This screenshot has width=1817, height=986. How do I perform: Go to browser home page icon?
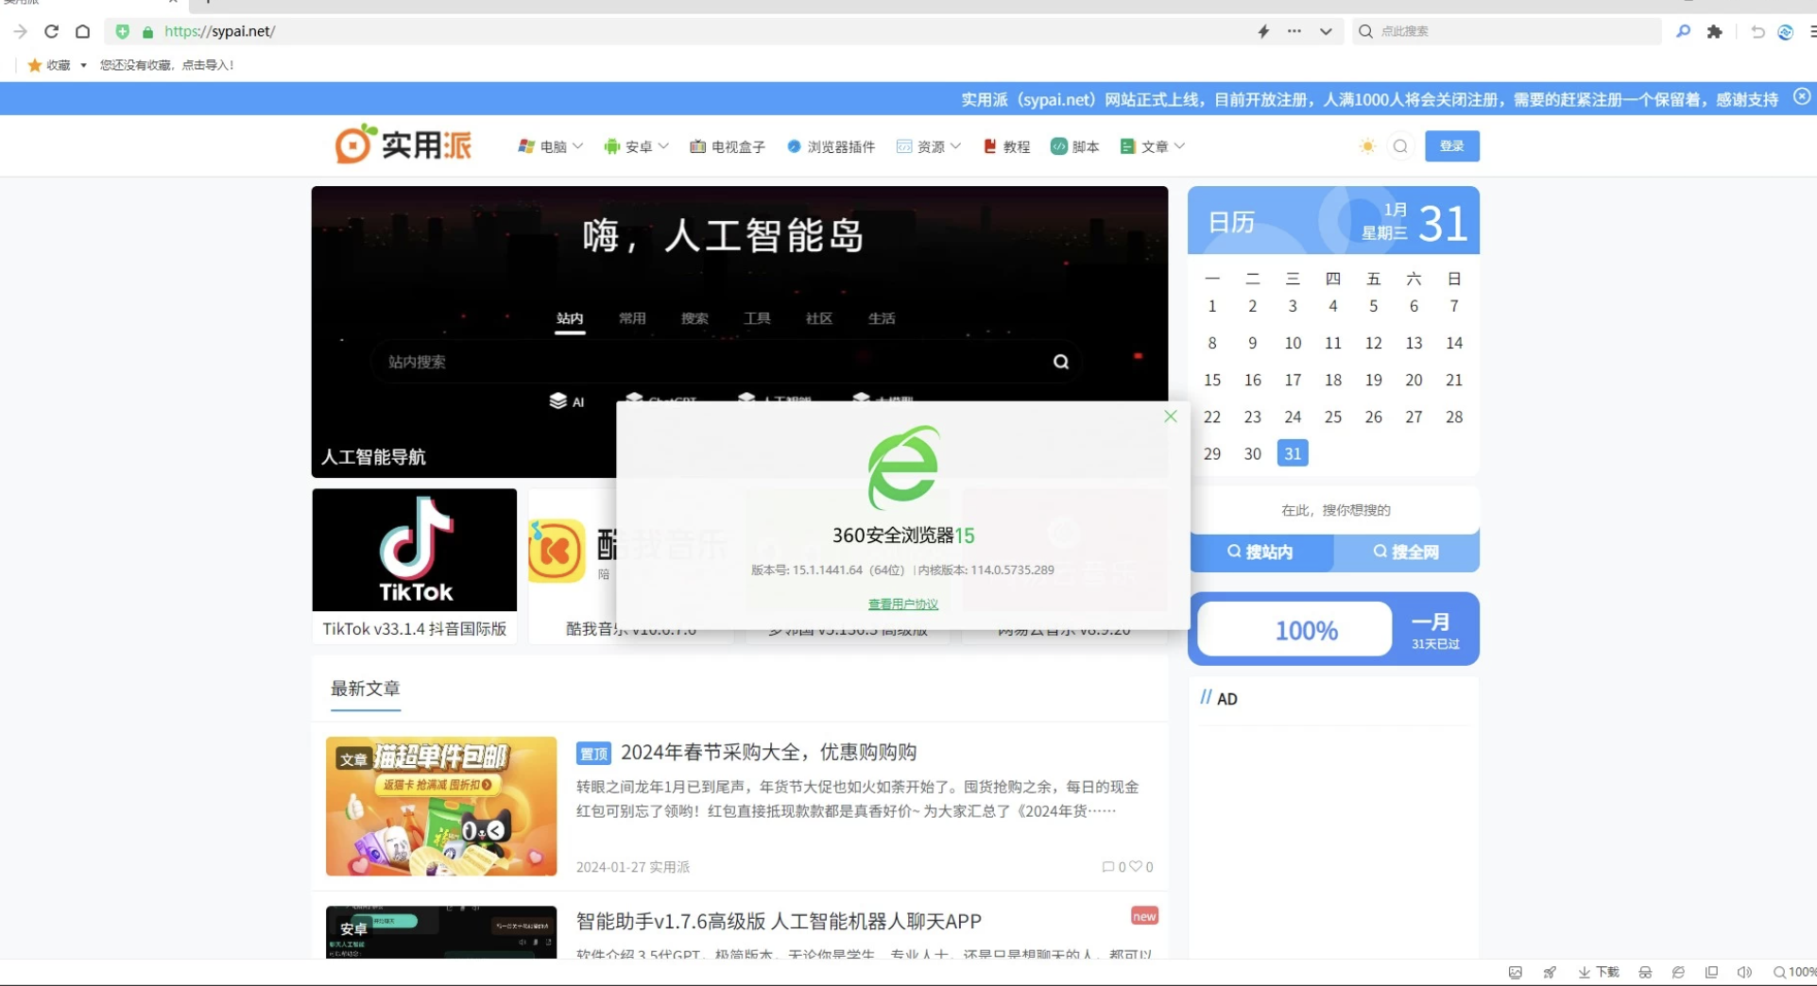pos(83,31)
